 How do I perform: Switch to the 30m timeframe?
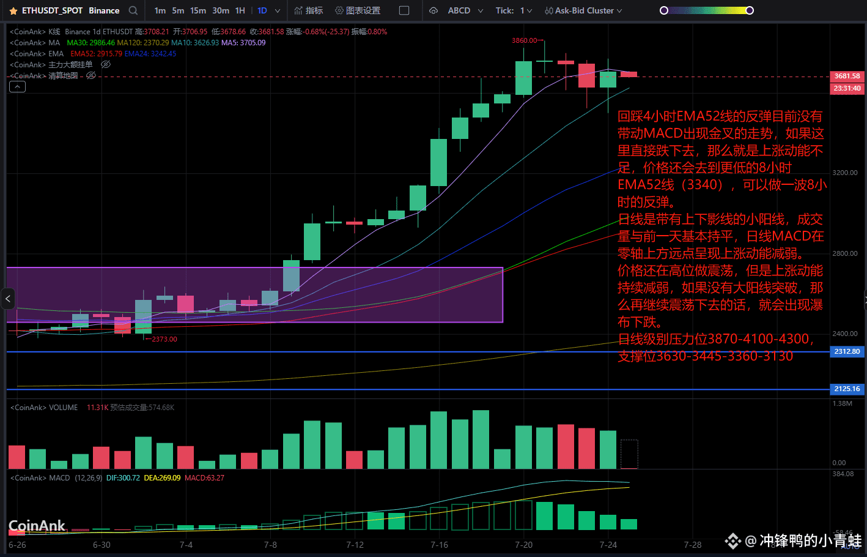(x=221, y=10)
